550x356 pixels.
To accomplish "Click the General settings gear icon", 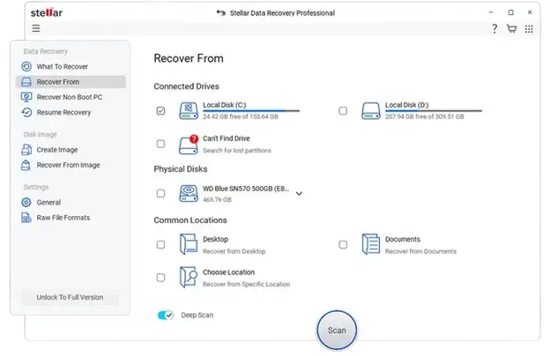I will pyautogui.click(x=27, y=202).
